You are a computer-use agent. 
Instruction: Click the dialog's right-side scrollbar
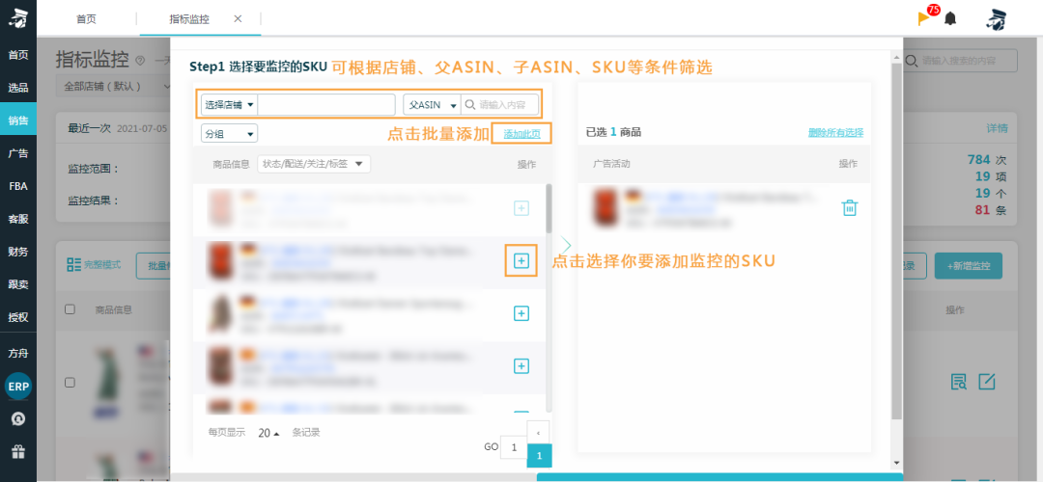coord(896,242)
